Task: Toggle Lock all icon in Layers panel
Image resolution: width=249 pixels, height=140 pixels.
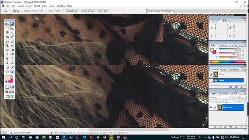Action: click(x=226, y=101)
